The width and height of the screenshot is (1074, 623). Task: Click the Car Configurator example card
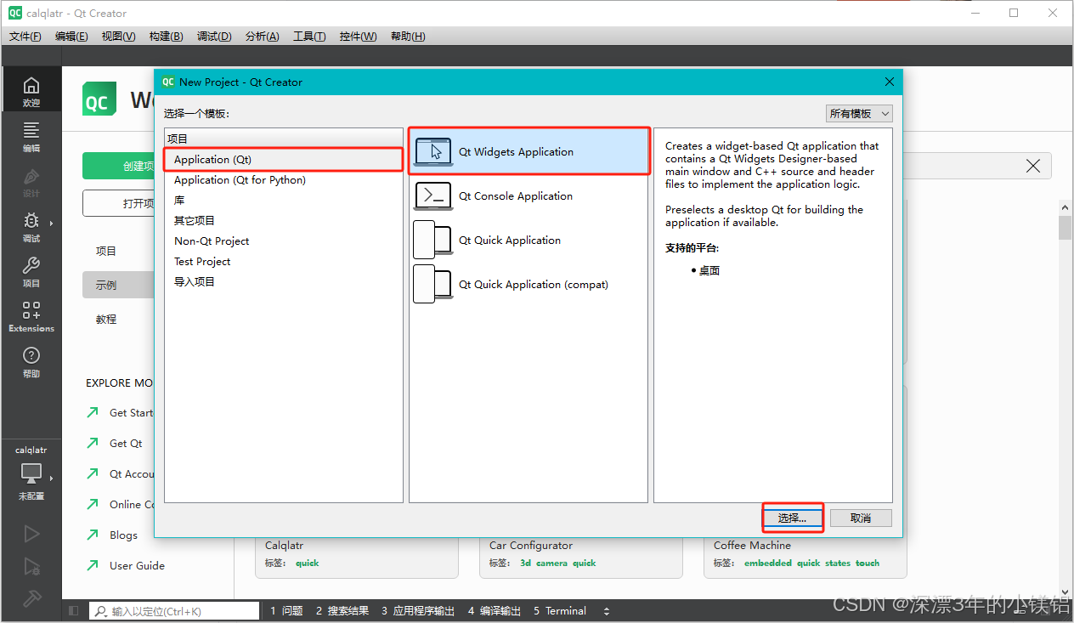[x=581, y=557]
